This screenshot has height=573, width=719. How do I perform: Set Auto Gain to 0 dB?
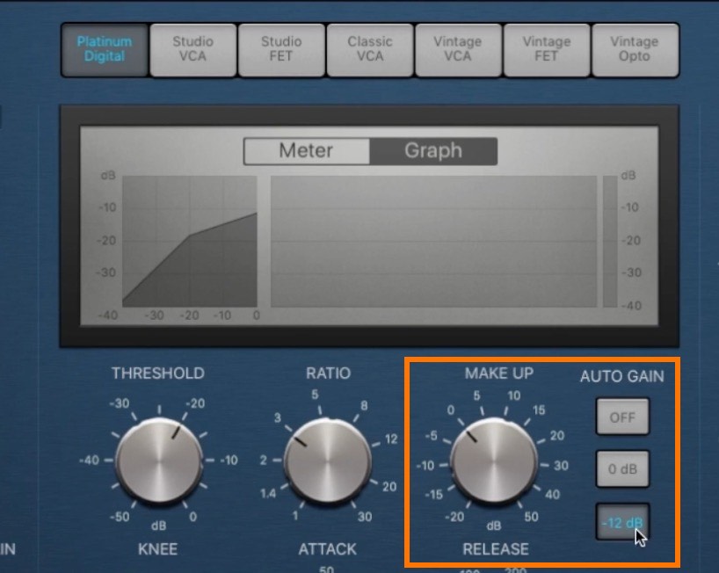coord(622,469)
